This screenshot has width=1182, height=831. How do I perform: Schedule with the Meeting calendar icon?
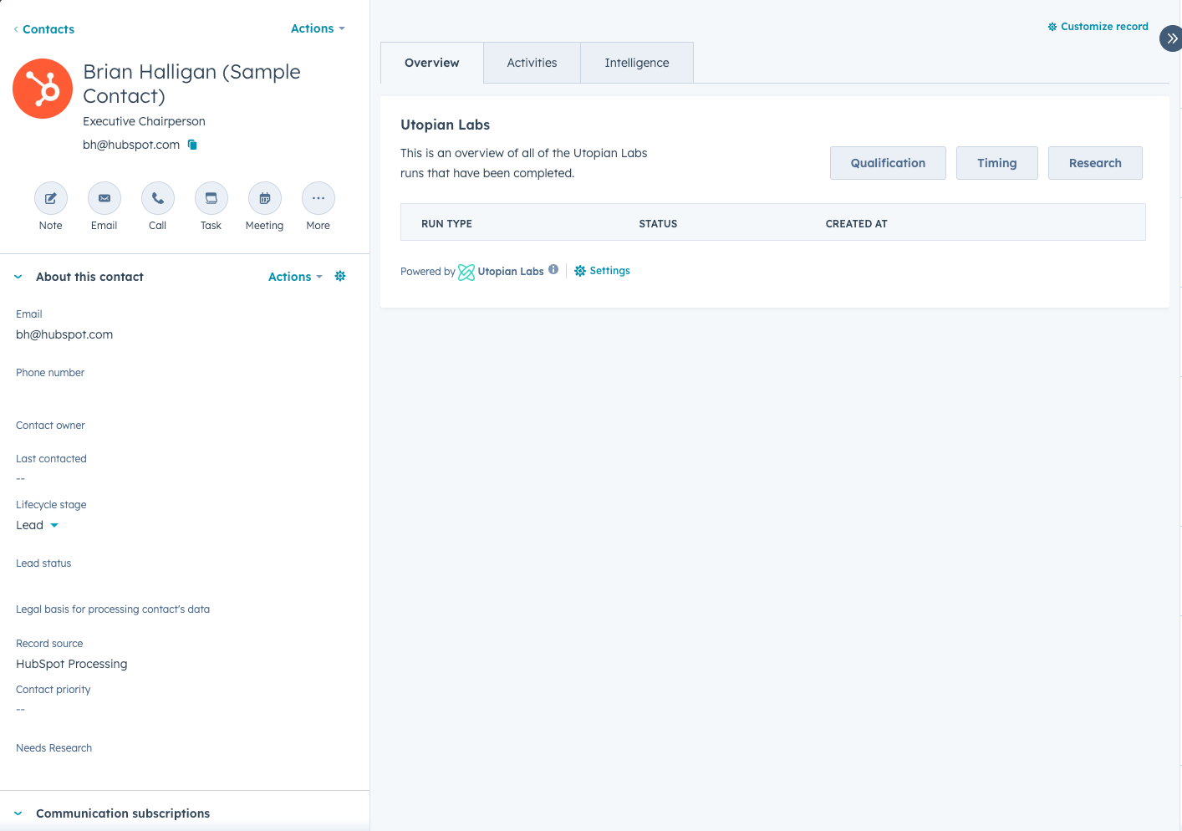tap(265, 198)
